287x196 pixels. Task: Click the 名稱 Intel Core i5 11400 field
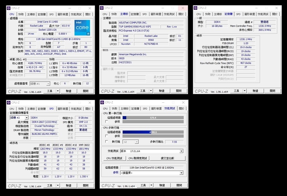48,22
